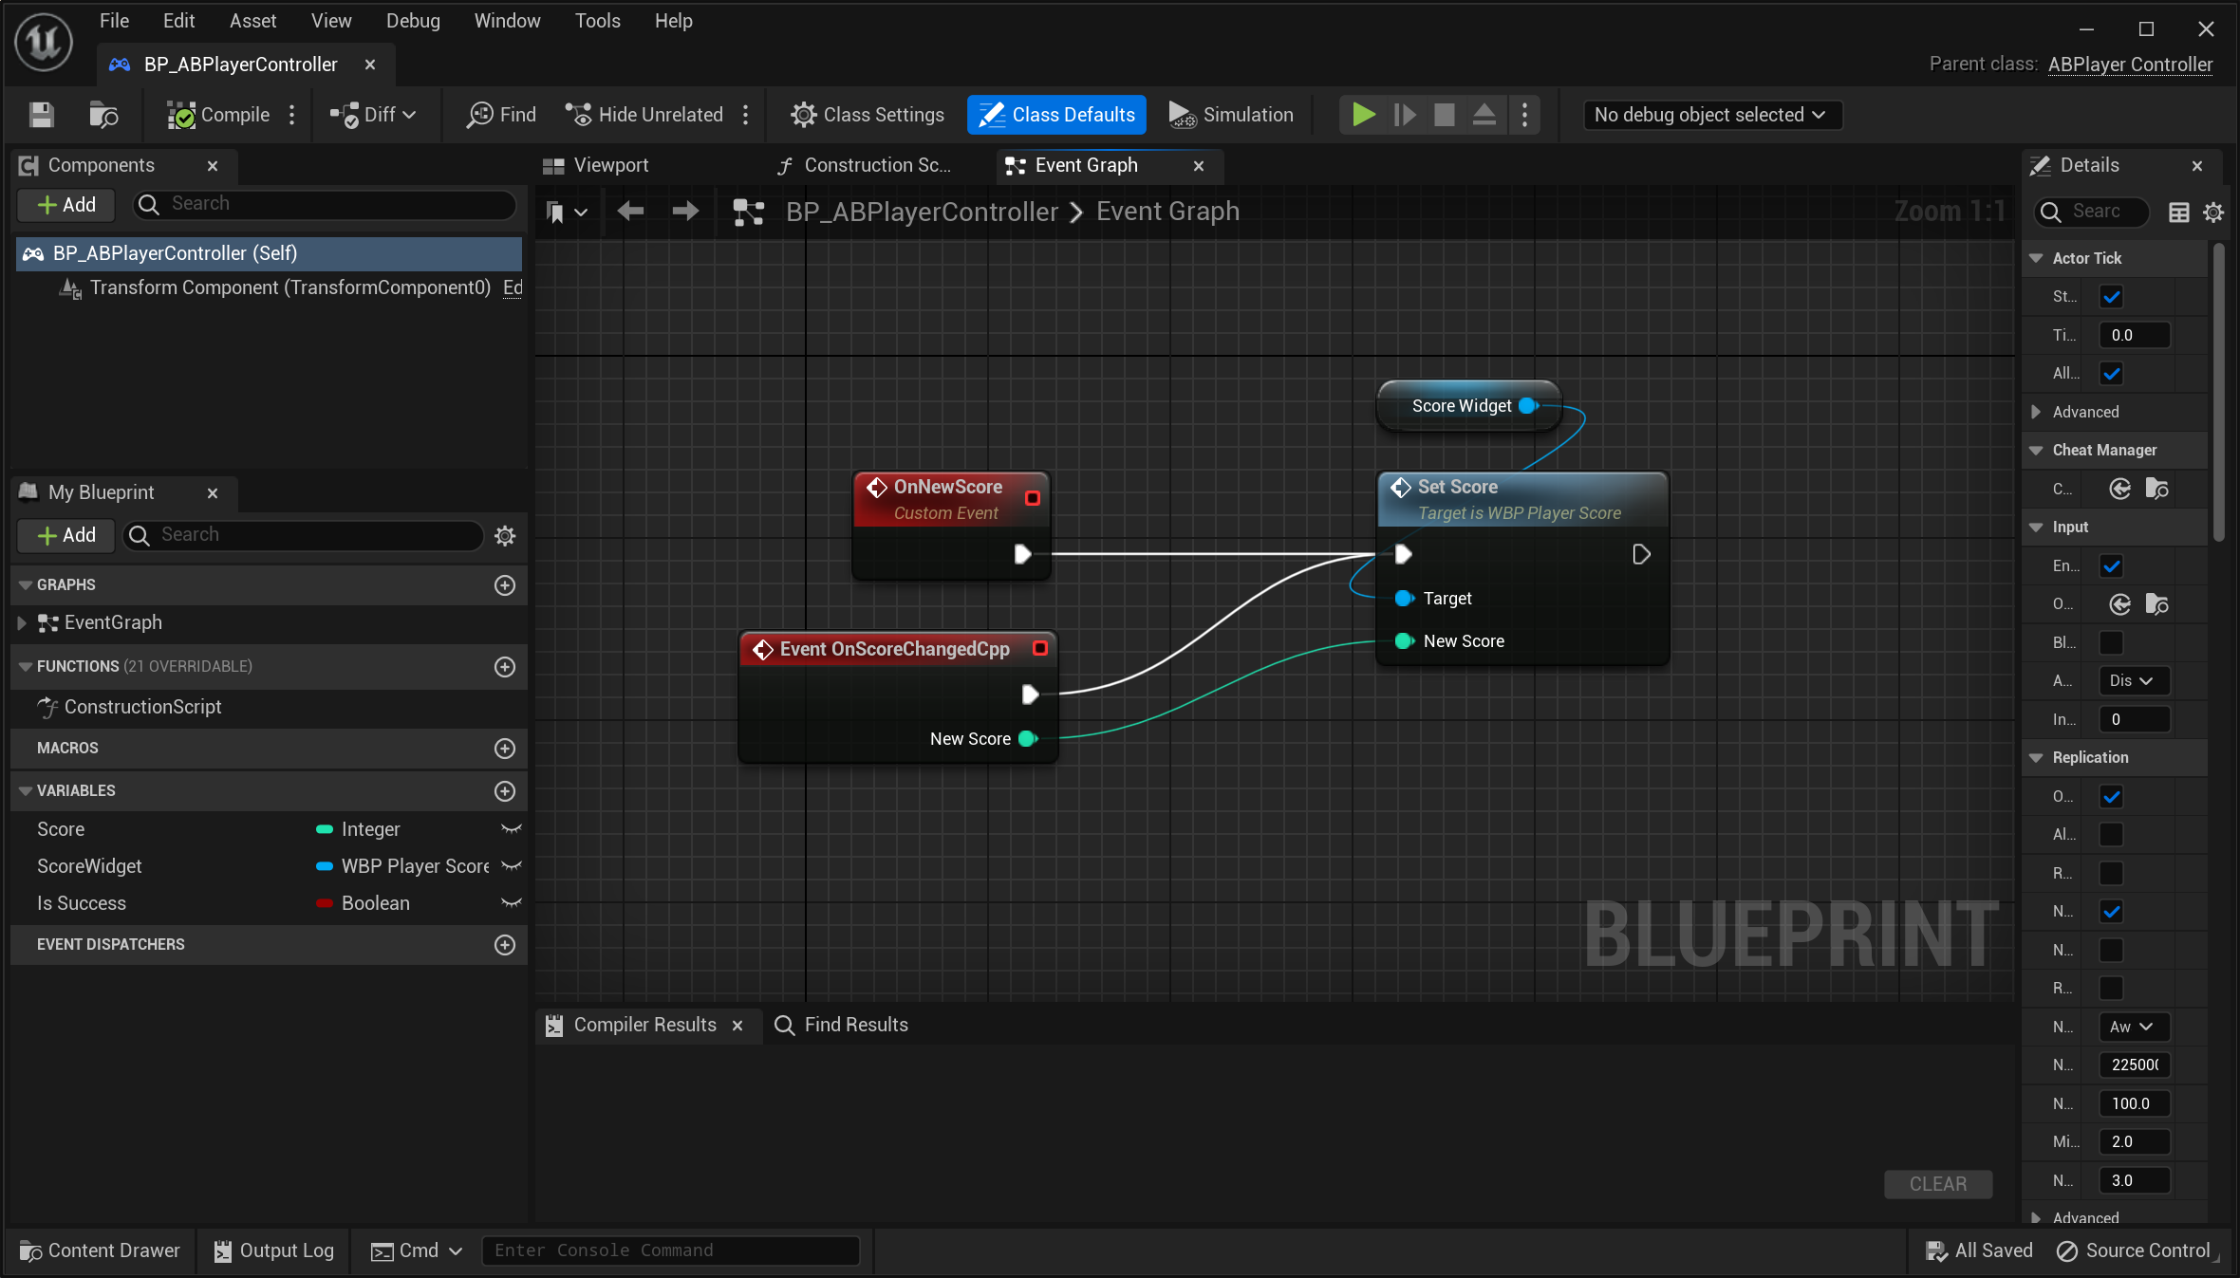The width and height of the screenshot is (2240, 1278).
Task: Navigate back in graph history
Action: tap(630, 212)
